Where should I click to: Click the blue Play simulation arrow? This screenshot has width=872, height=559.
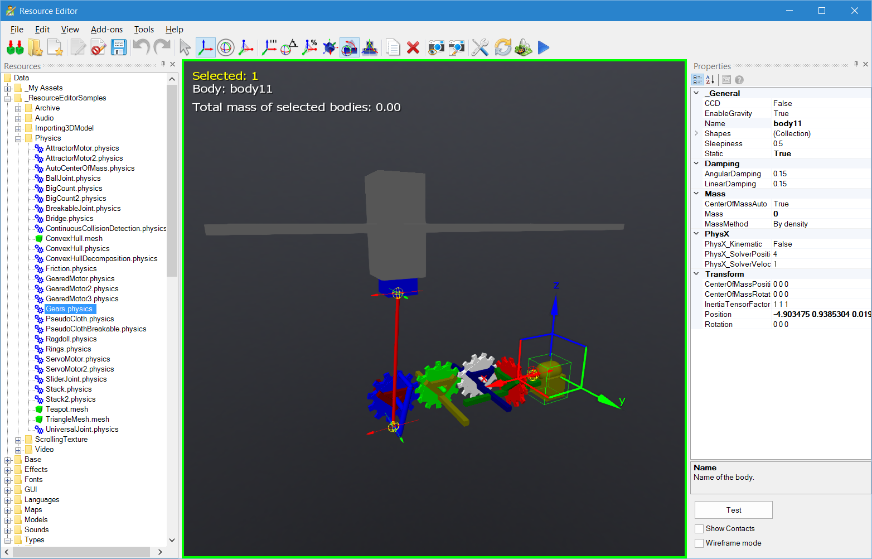click(x=544, y=48)
